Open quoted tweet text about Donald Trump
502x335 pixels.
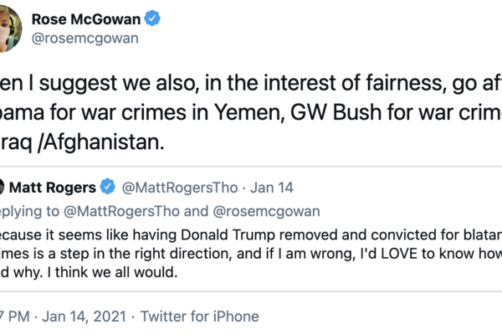pos(251,230)
